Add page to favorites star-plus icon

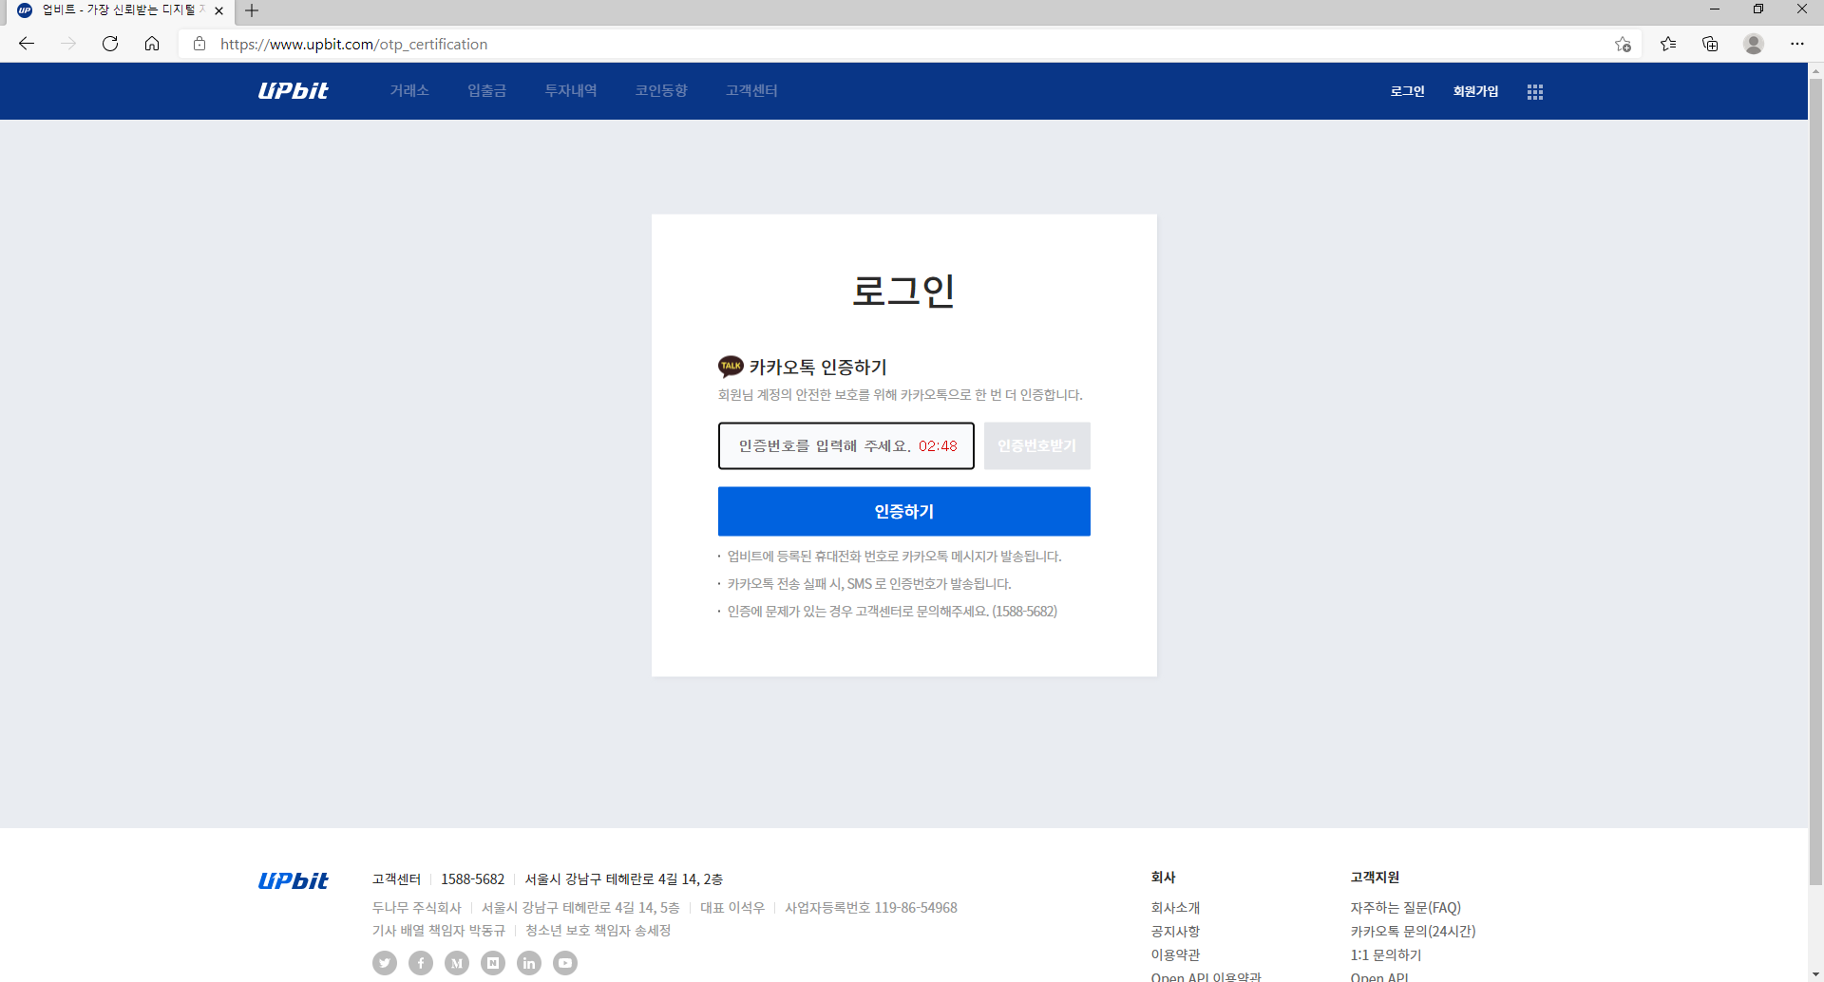[1623, 44]
